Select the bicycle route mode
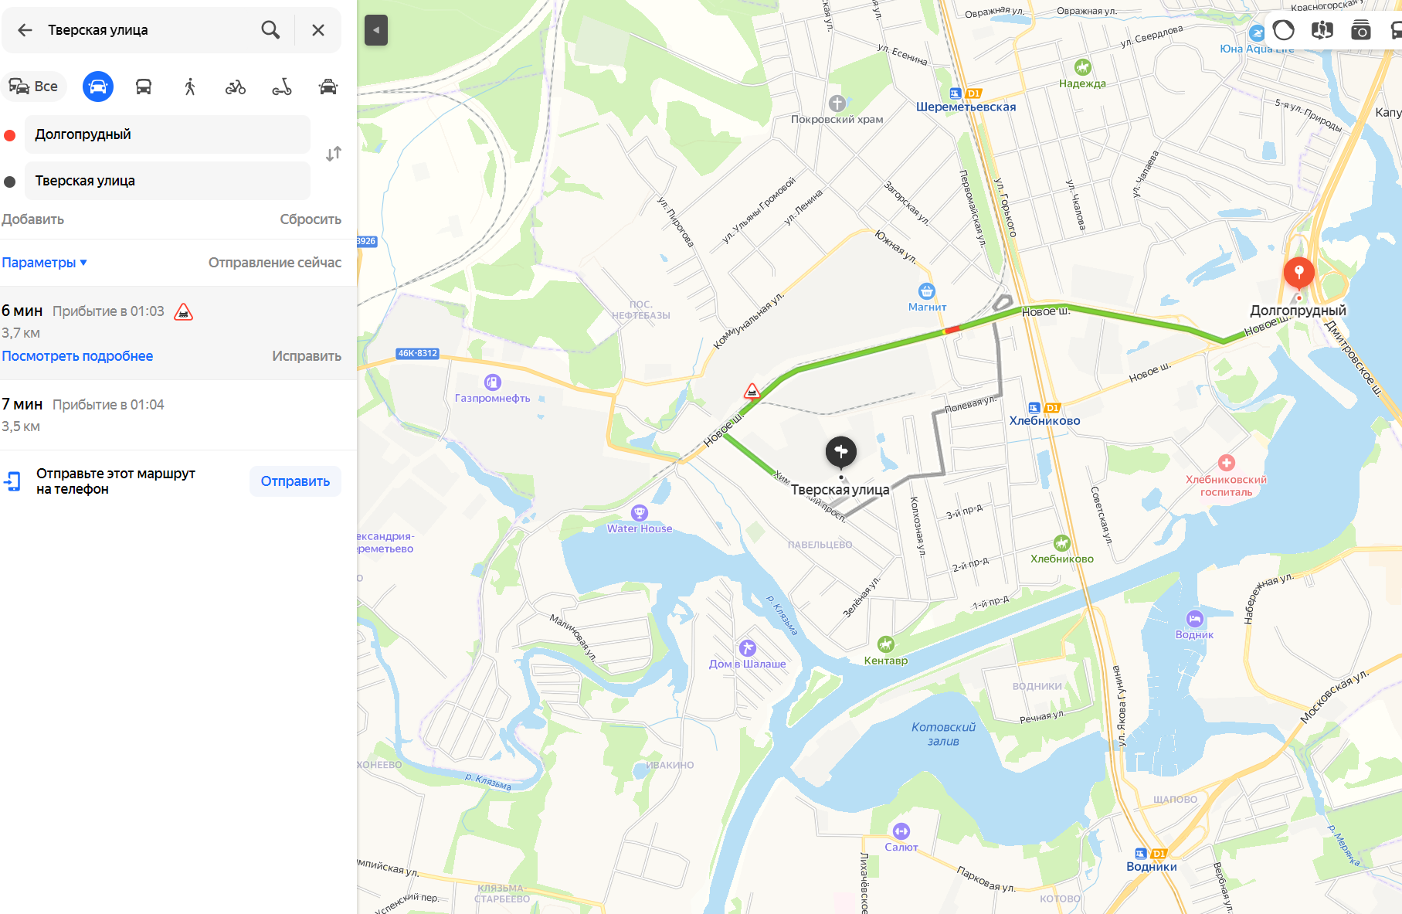 click(x=236, y=87)
